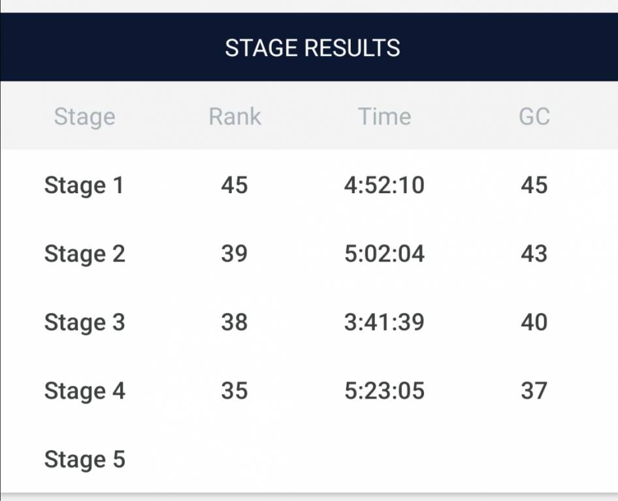Screen dimensions: 618x501
Task: Open the Stage 2 row
Action: (309, 254)
